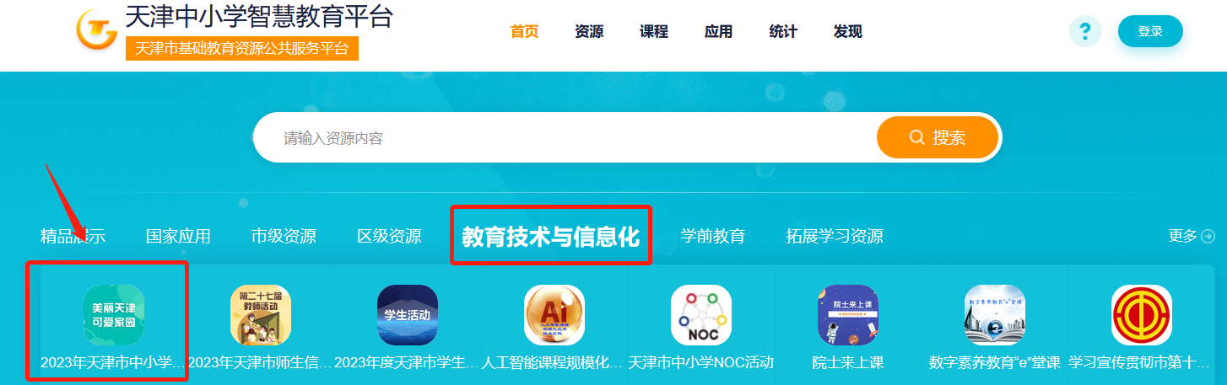Image resolution: width=1227 pixels, height=385 pixels.
Task: Select the 教育技术与信息化 tab
Action: click(x=550, y=236)
